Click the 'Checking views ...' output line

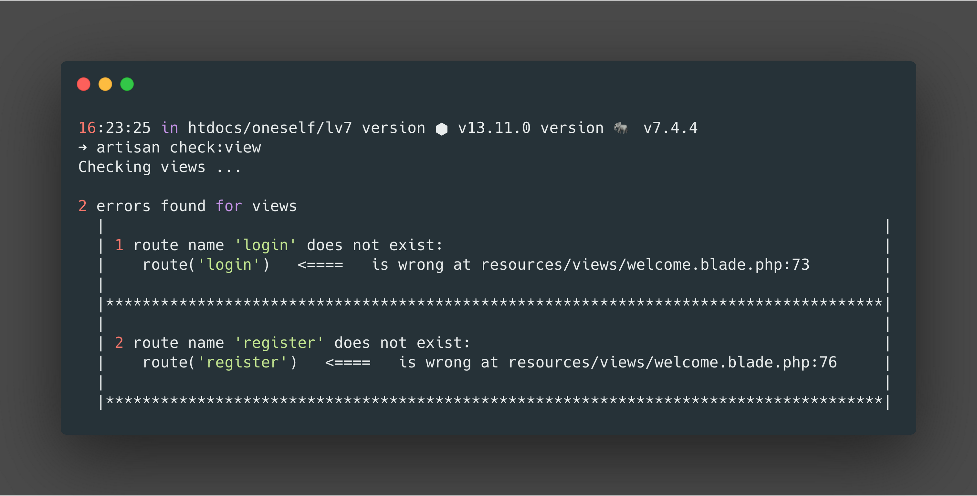160,167
